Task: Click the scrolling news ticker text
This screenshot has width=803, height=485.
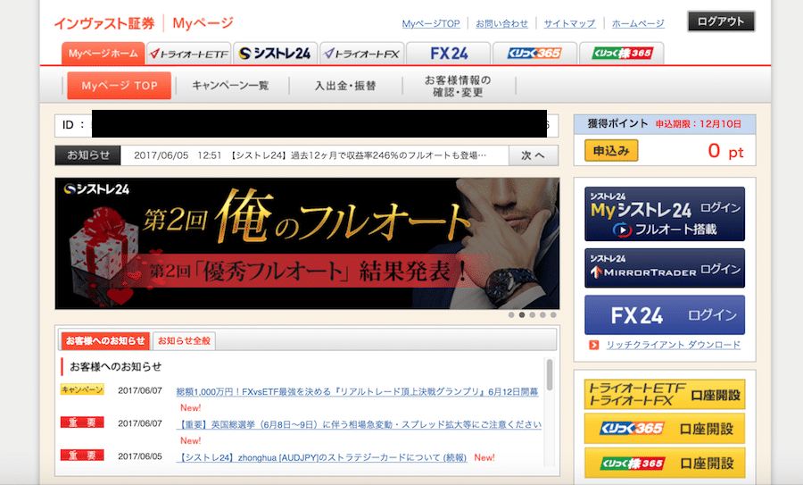Action: 310,155
